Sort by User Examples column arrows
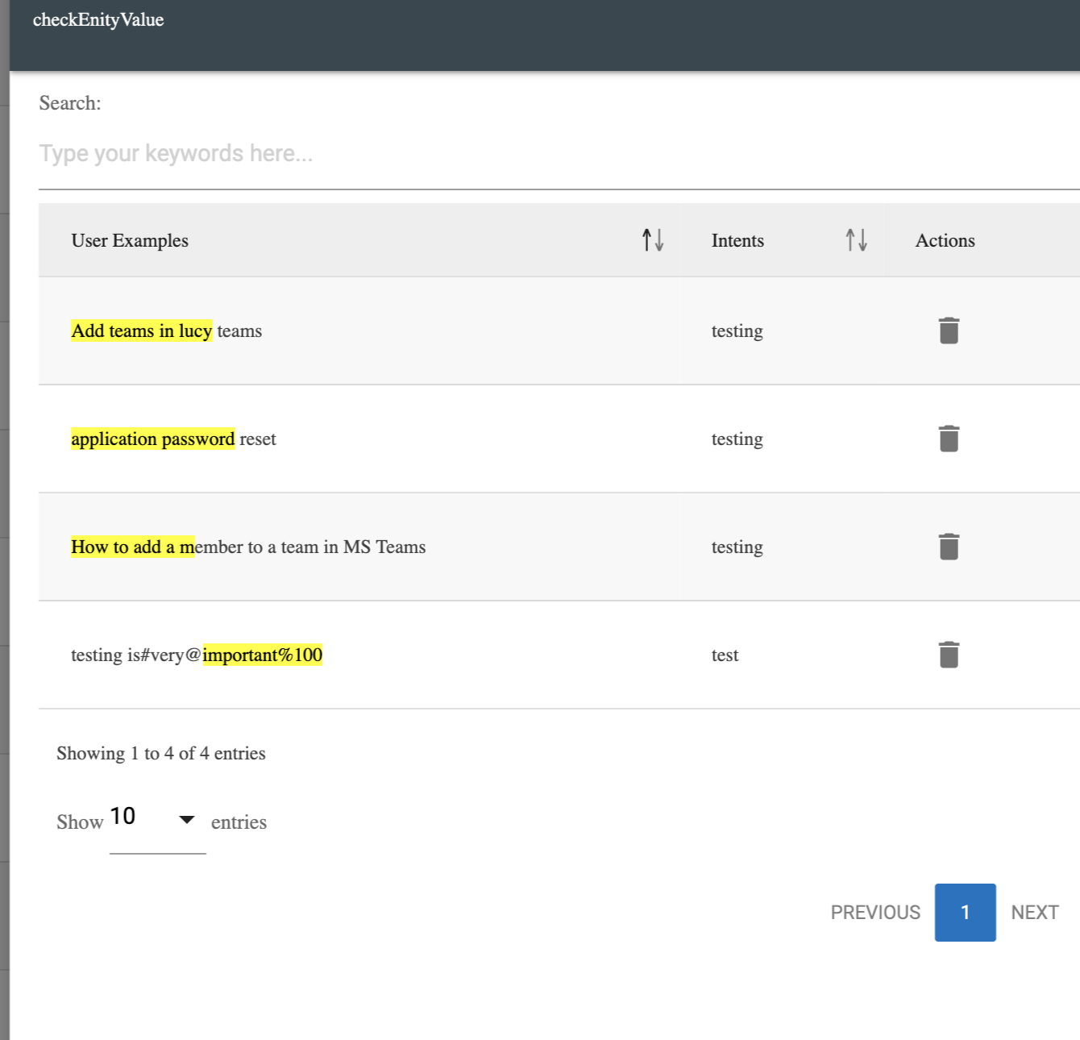This screenshot has width=1080, height=1040. pos(652,240)
